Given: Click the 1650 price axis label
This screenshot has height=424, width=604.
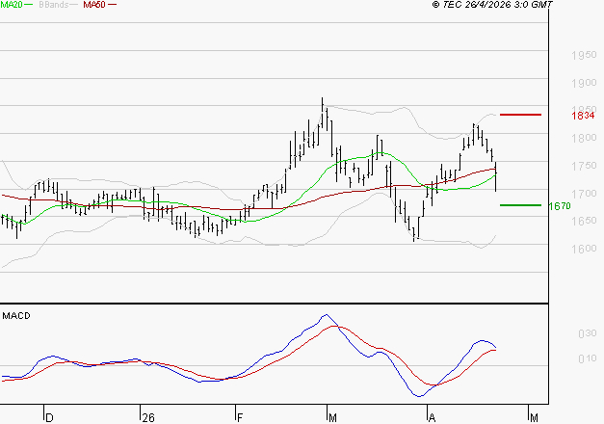Looking at the screenshot, I should (x=584, y=221).
